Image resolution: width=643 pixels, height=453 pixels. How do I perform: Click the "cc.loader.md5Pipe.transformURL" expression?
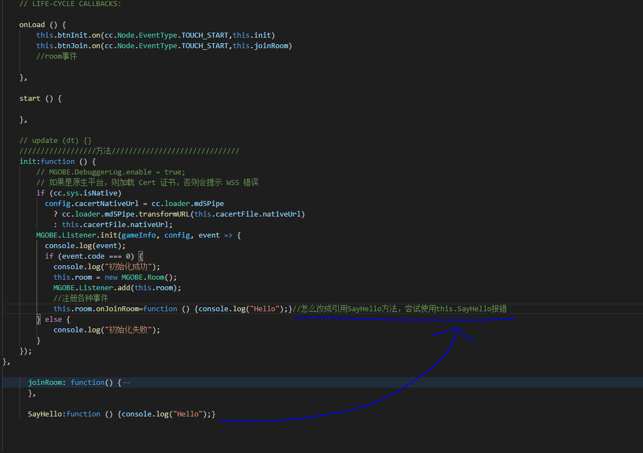pos(183,214)
